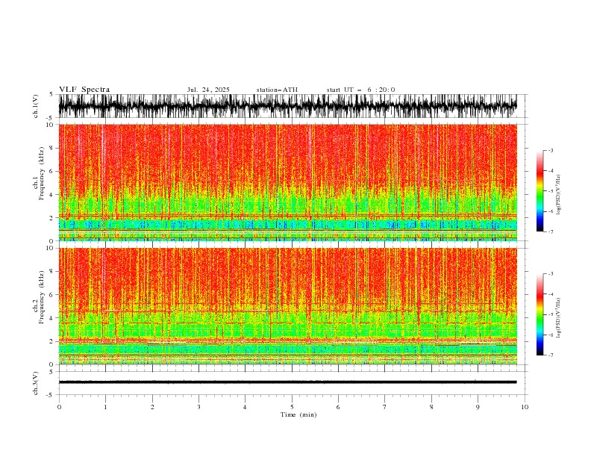Viewport: 591px width, 457px height.
Task: Click the "4" kHz tick of ch.2 spectrogram
Action: coord(51,318)
